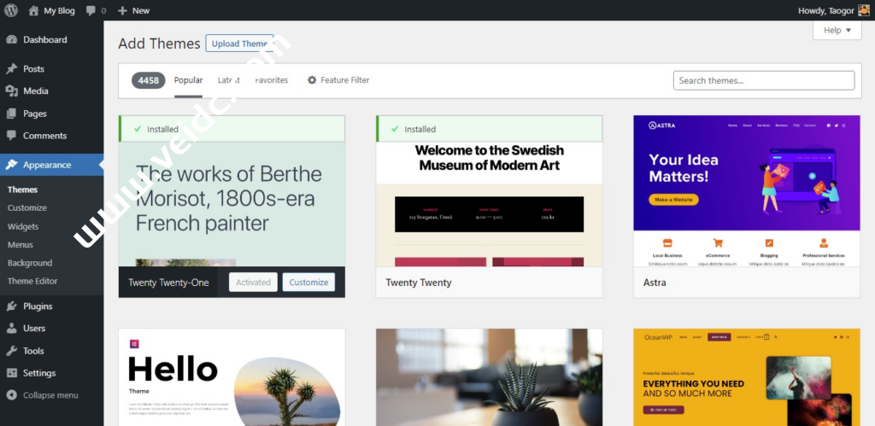Click the Pages icon in the sidebar
Image resolution: width=875 pixels, height=426 pixels.
[x=12, y=114]
